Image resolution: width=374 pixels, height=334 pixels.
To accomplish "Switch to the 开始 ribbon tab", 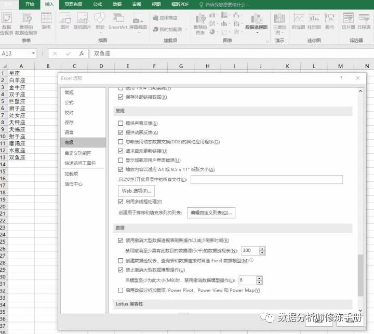I will tap(30, 4).
